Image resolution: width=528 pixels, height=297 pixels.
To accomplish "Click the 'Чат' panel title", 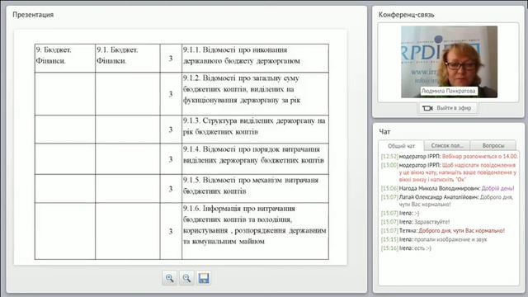I will click(x=384, y=132).
